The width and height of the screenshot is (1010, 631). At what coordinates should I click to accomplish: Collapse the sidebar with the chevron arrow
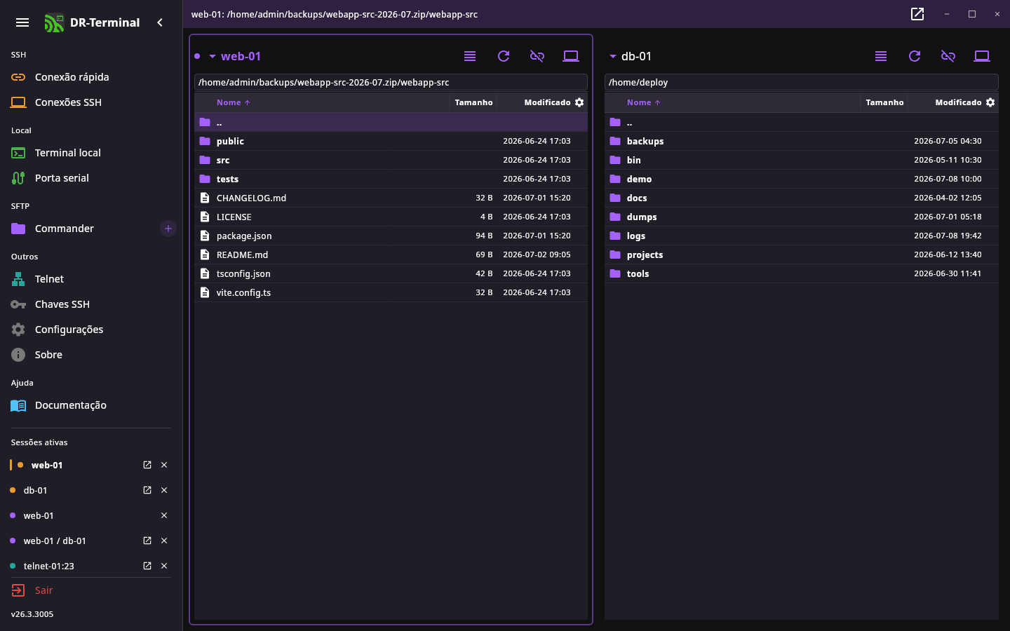(x=160, y=22)
